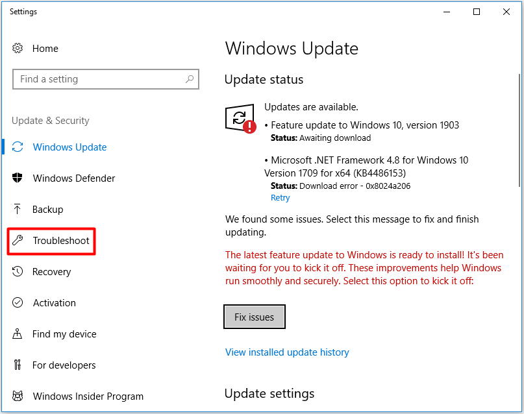Click the 'Updates are available.' text
The height and width of the screenshot is (414, 524).
point(311,107)
